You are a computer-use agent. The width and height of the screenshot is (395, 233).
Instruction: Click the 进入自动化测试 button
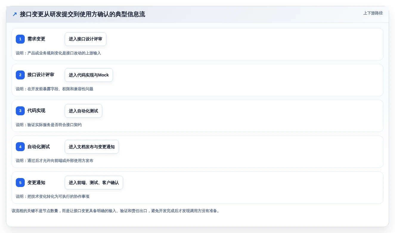83,111
